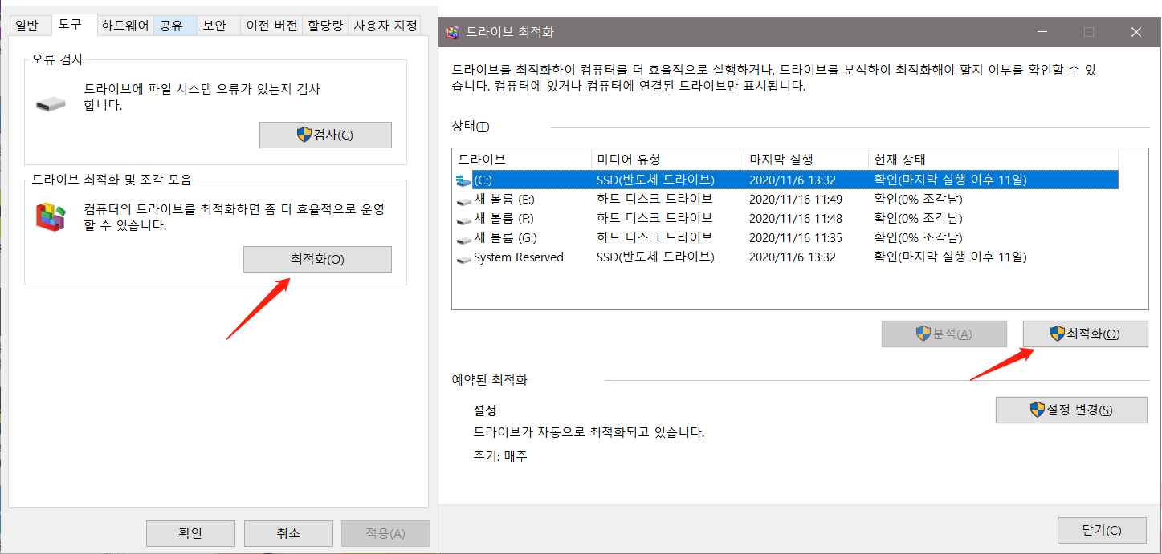Switch to the 일반 tab
This screenshot has height=554, width=1162.
(29, 25)
